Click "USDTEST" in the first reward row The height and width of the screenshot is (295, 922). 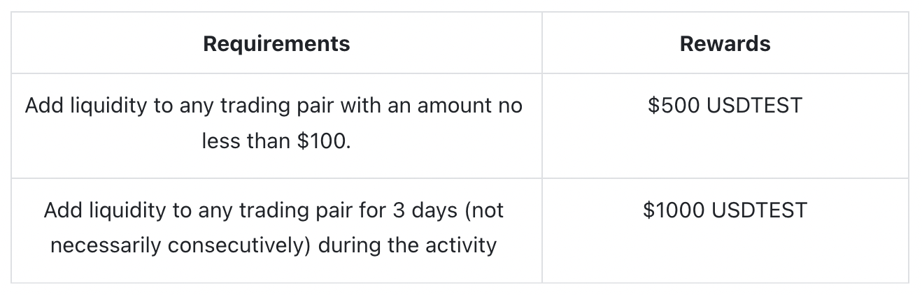pos(754,106)
